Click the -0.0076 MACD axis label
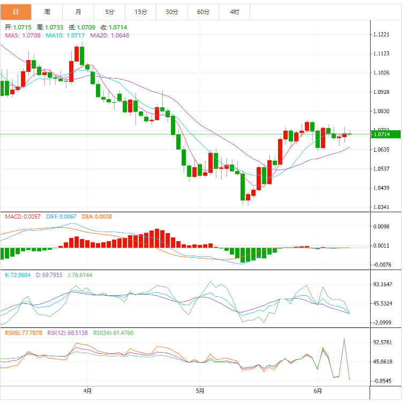 click(x=382, y=265)
